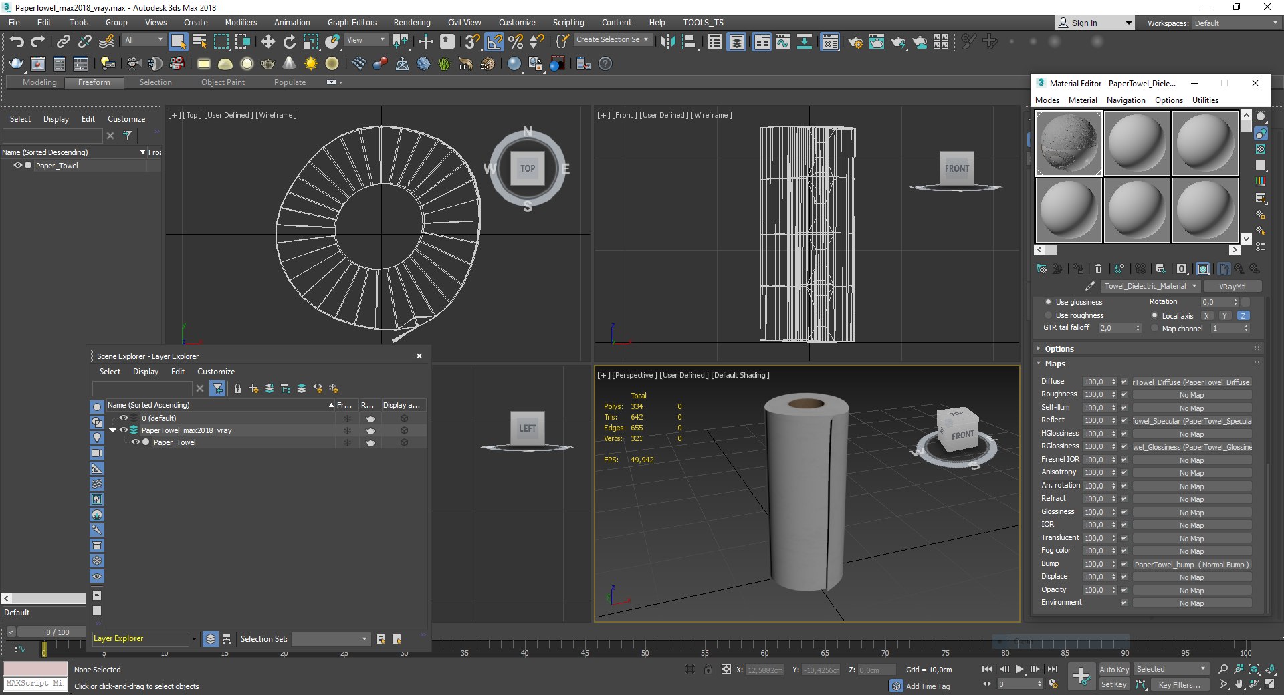The height and width of the screenshot is (695, 1284).
Task: Choose the Select and Scale tool
Action: [311, 42]
